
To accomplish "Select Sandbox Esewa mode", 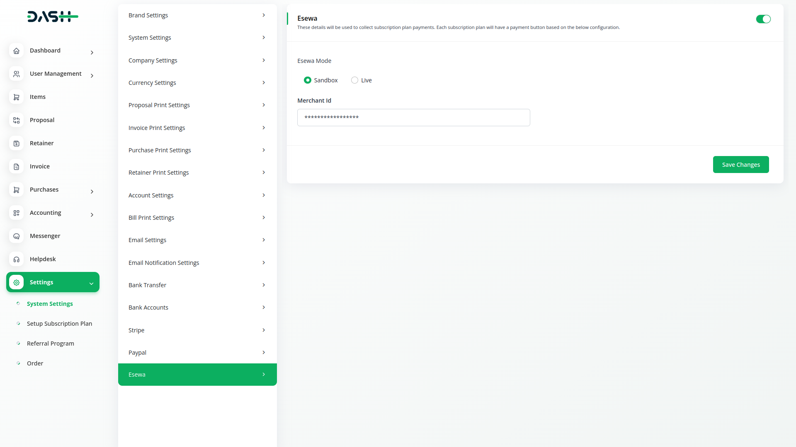I will click(x=308, y=80).
